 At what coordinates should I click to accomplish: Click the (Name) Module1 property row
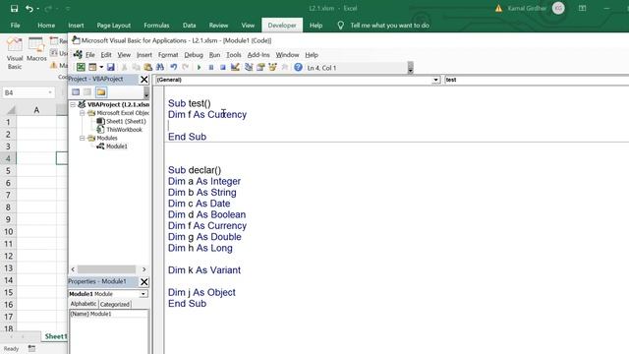(109, 314)
